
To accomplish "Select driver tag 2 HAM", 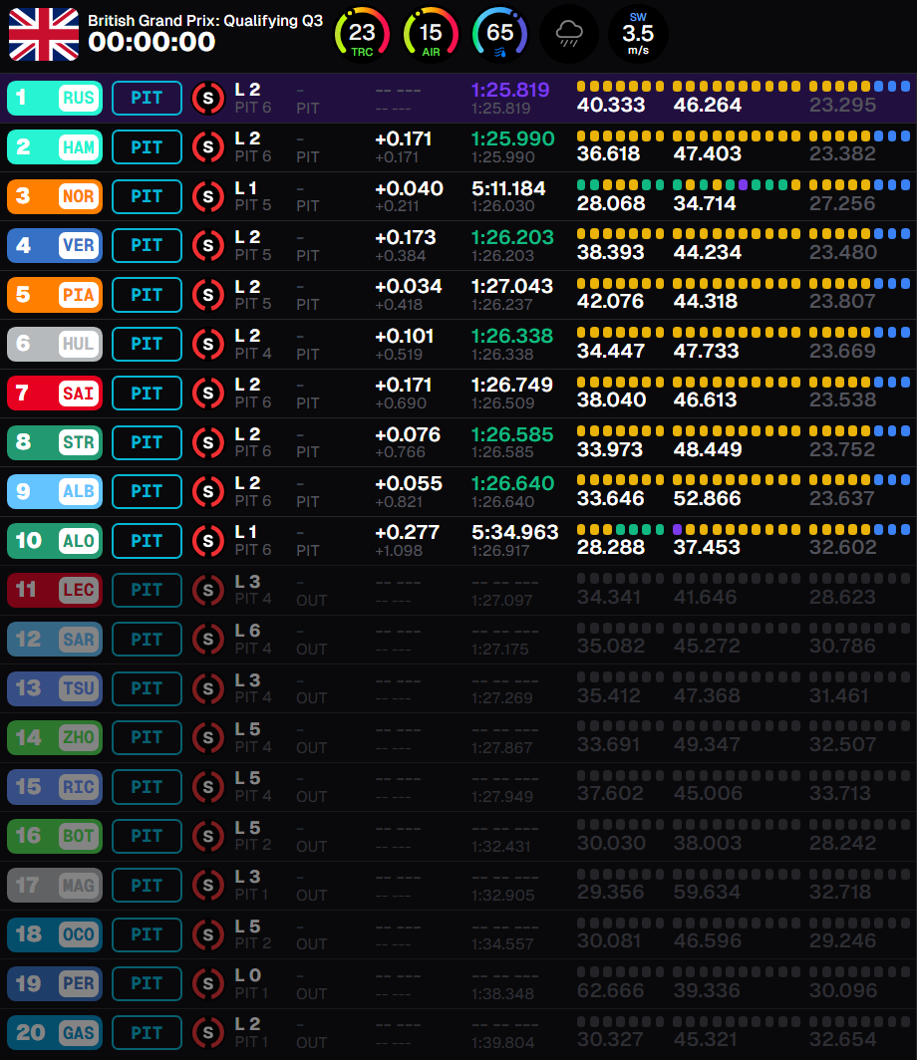I will pos(55,147).
